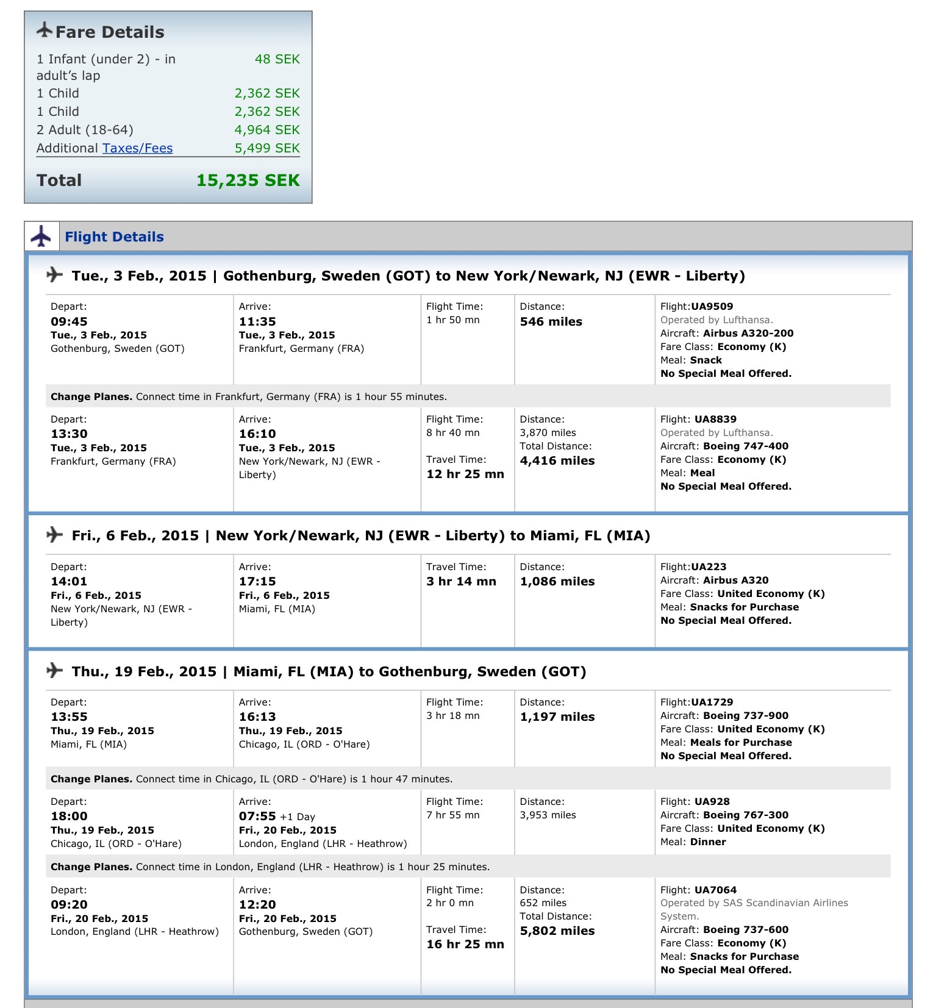Select the Tue., 3 Feb. Gothenburg to Newark heading

point(409,276)
